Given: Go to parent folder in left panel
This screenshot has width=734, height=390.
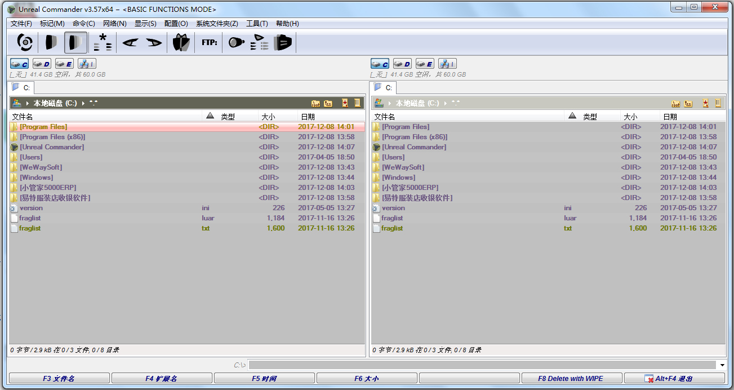Looking at the screenshot, I should 328,103.
